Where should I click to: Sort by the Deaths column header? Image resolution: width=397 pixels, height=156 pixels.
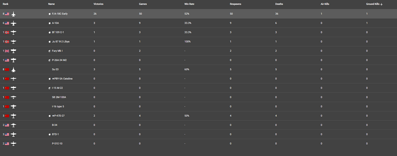tap(279, 4)
